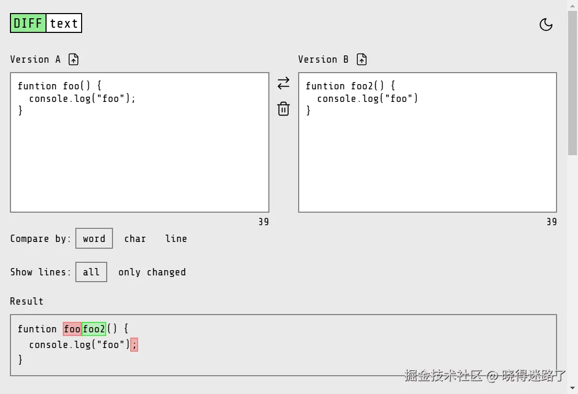Click the Version A upload arrow icon

pos(73,59)
